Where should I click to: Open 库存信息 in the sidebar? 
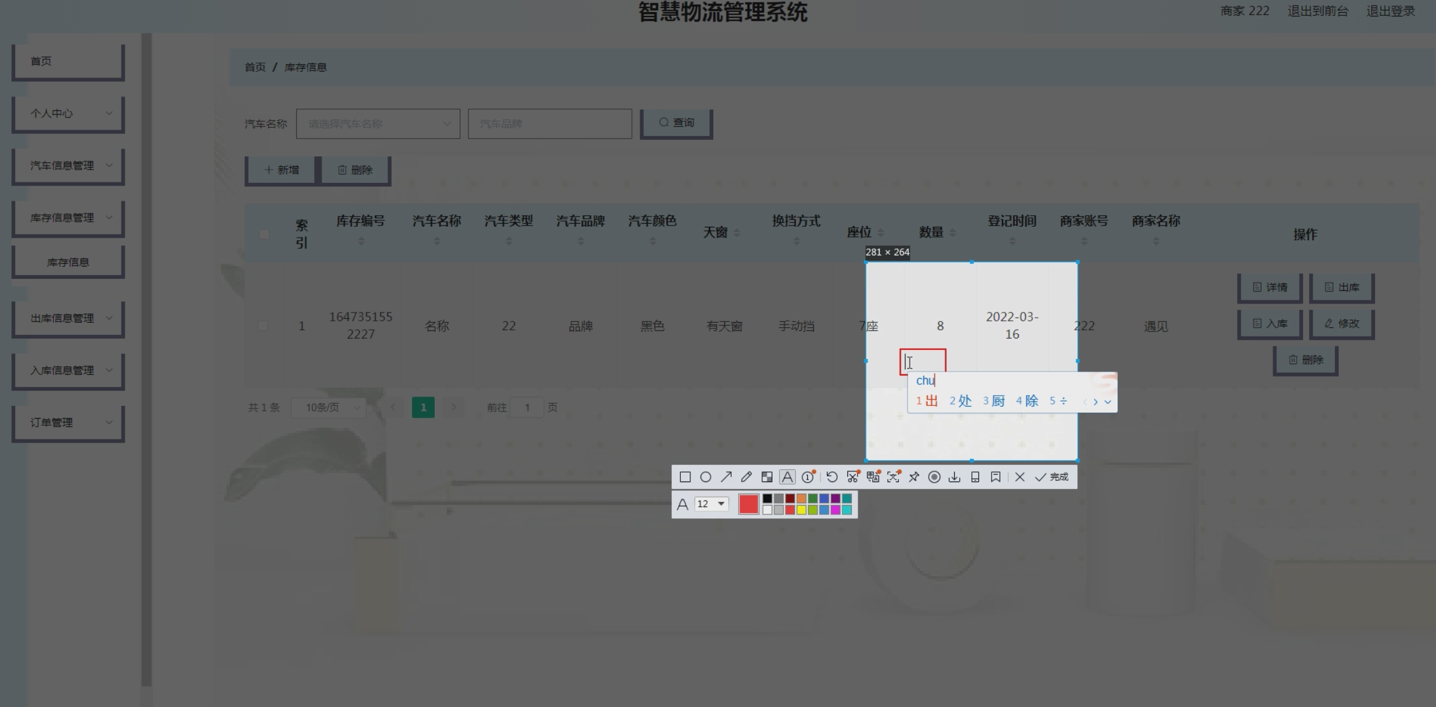pos(68,262)
